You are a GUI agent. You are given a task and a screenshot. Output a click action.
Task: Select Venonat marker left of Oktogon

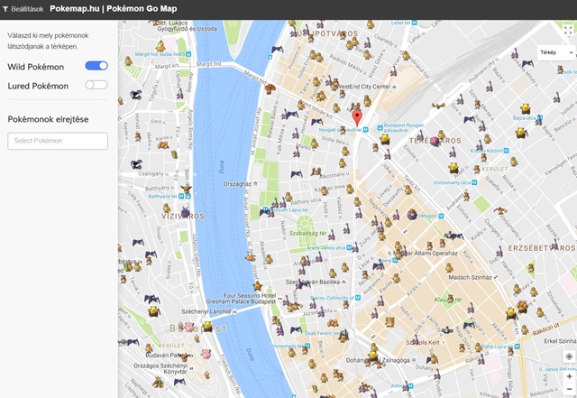tap(412, 214)
